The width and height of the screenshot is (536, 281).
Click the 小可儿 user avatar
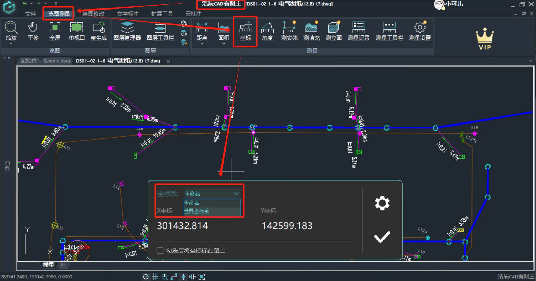(439, 4)
